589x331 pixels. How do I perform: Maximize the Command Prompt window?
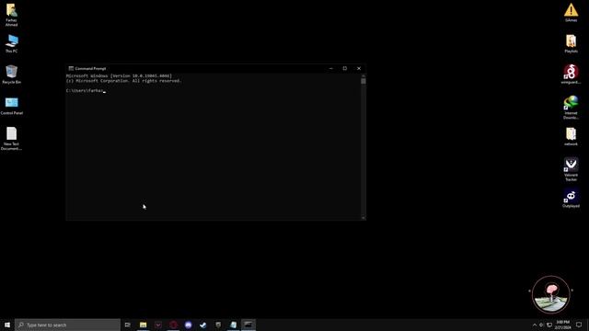(345, 68)
